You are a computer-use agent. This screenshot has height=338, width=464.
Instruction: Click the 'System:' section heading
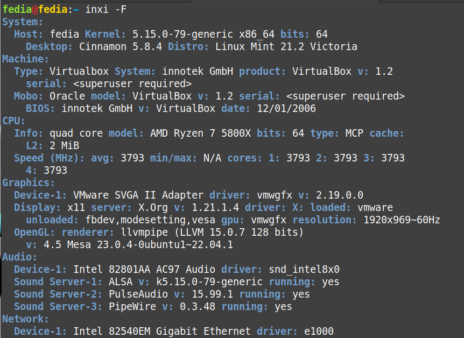click(x=23, y=22)
